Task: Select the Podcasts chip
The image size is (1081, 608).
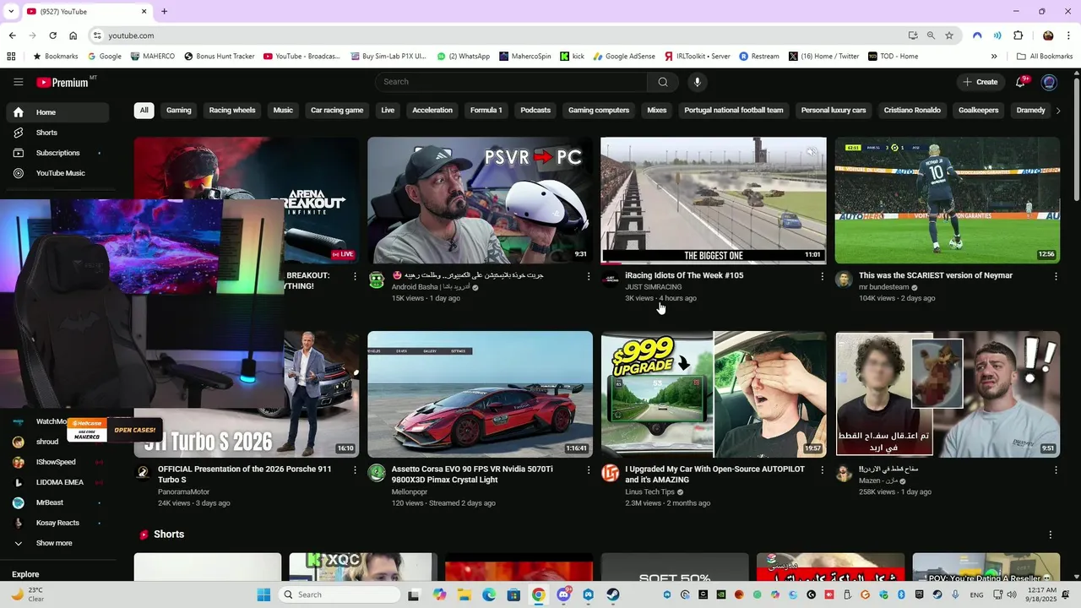Action: coord(535,111)
